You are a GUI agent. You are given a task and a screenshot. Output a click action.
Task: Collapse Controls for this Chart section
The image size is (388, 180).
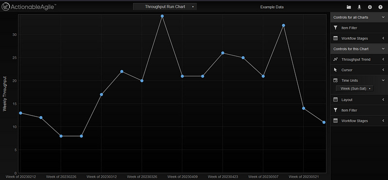click(x=383, y=49)
